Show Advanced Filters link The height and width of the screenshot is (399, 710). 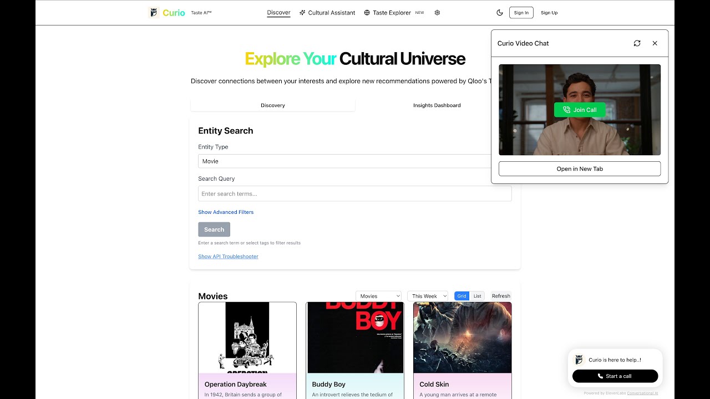coord(226,212)
